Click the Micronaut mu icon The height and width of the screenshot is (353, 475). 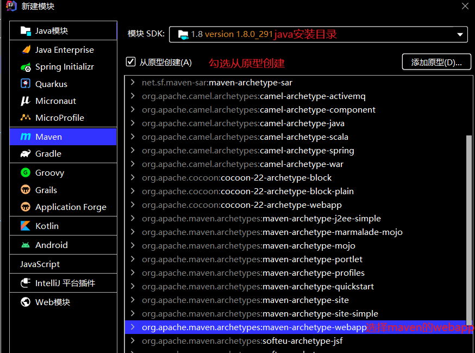pyautogui.click(x=25, y=101)
